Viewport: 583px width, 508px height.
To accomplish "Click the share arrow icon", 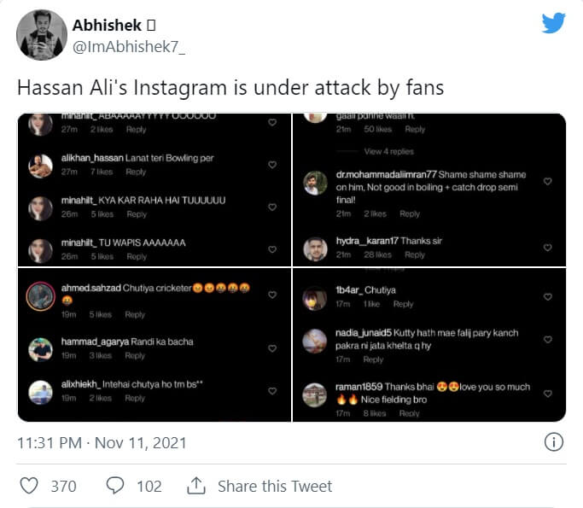I will [x=195, y=486].
